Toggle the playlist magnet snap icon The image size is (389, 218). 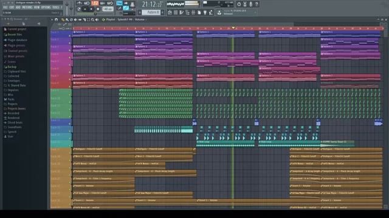click(x=57, y=19)
